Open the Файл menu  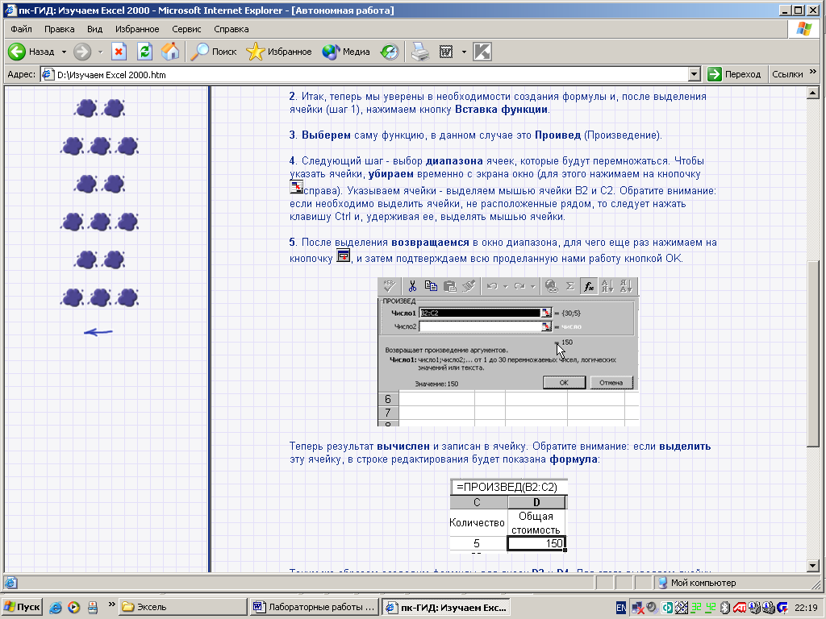tap(21, 29)
